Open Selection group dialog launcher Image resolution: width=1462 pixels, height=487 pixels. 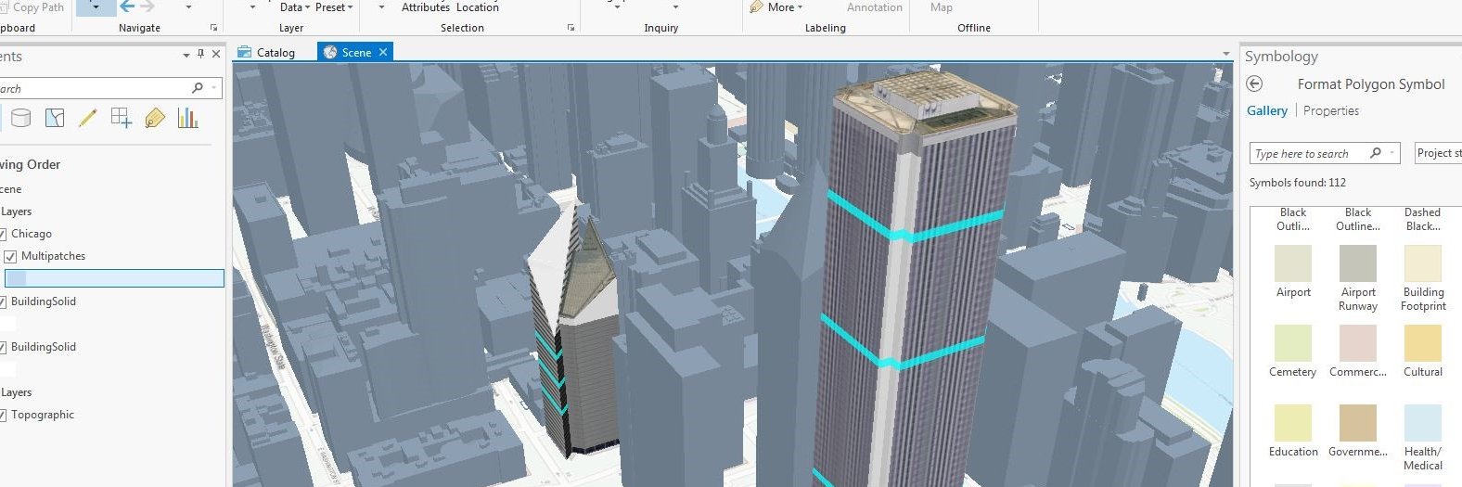click(x=571, y=28)
